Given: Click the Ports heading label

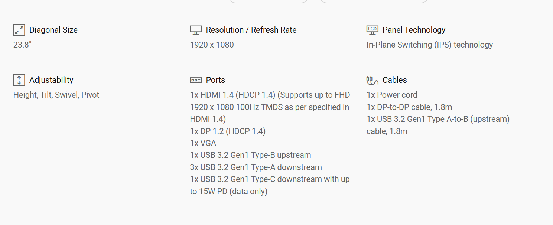Looking at the screenshot, I should pyautogui.click(x=215, y=80).
